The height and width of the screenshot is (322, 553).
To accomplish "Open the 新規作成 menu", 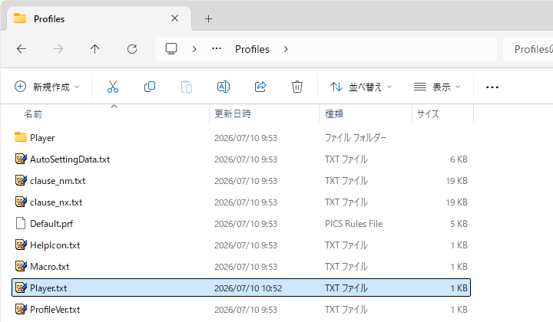I will [47, 87].
